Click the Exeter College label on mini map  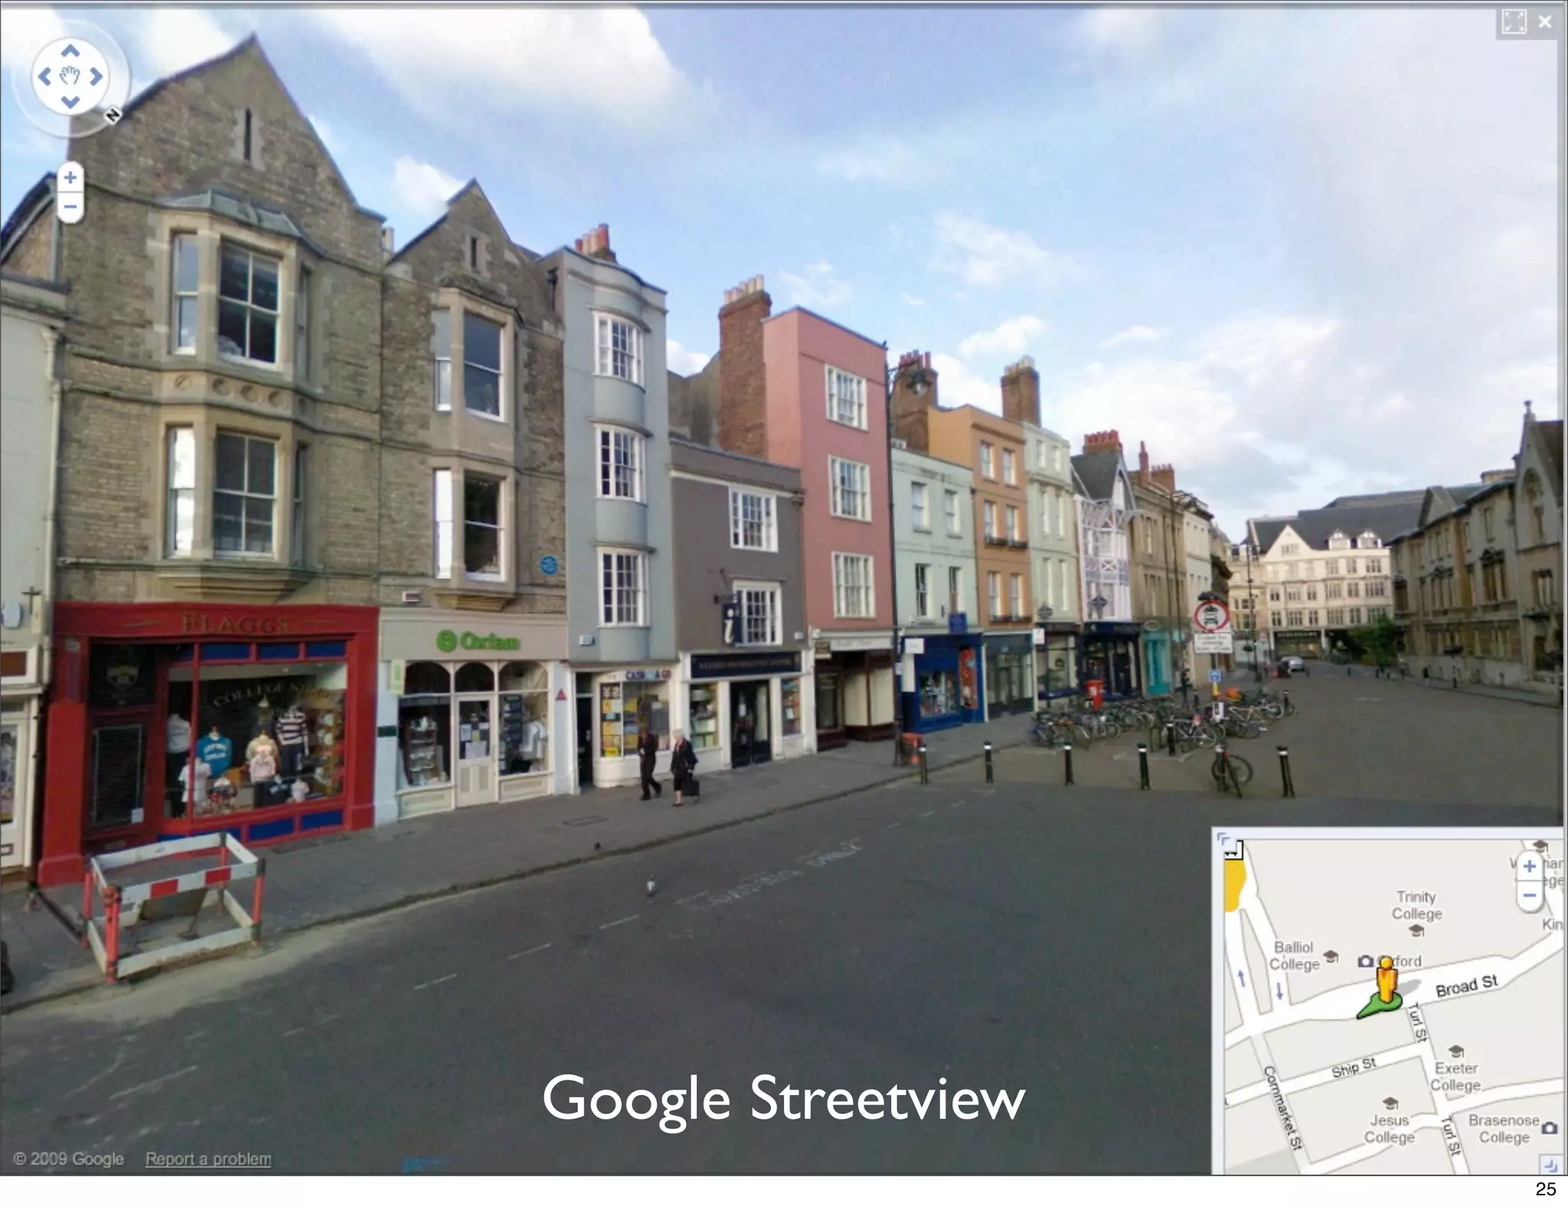pyautogui.click(x=1455, y=1076)
